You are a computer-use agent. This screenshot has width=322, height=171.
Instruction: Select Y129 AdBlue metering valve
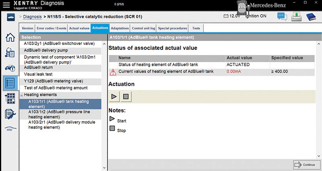[61, 81]
